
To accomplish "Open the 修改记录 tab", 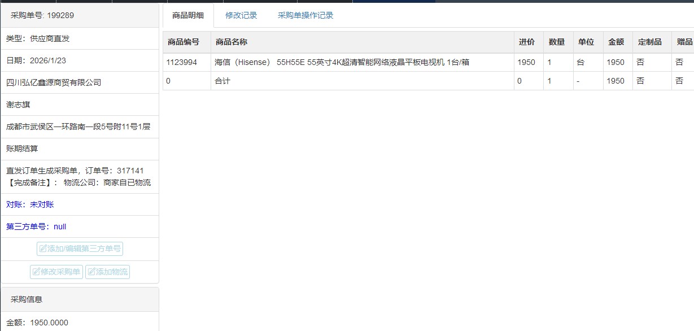I will [241, 16].
